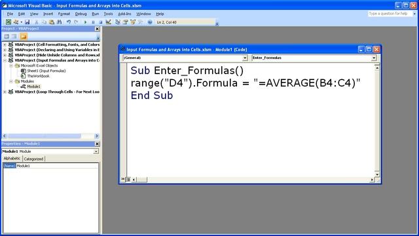Expand VBAProject Loop Through Cells
This screenshot has height=236, width=419.
(x=5, y=92)
